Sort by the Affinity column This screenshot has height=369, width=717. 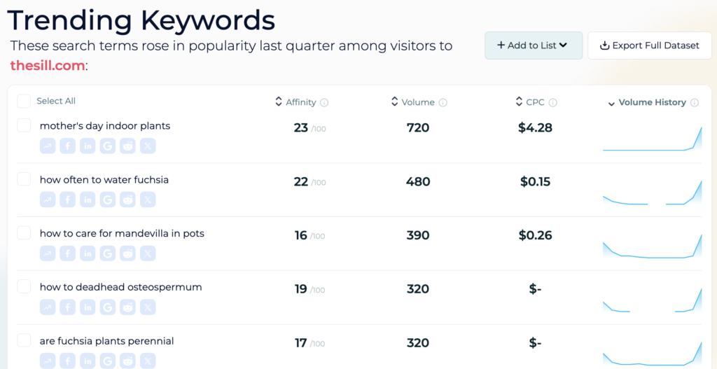click(x=301, y=102)
